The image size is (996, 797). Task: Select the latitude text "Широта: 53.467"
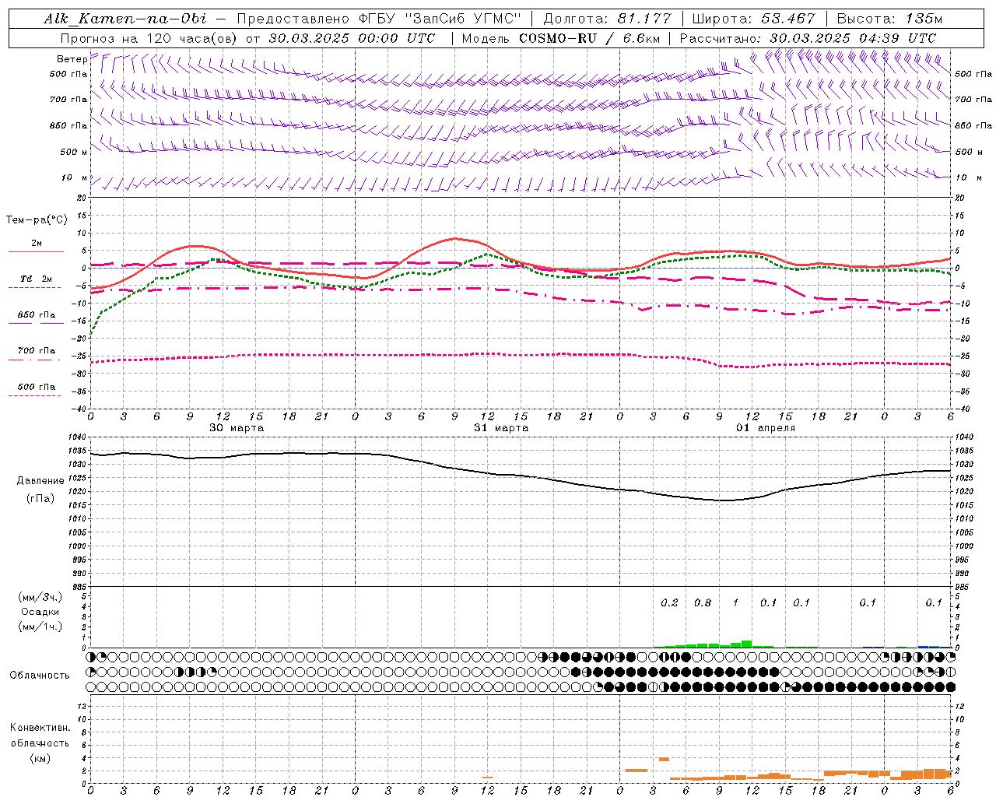[x=754, y=19]
